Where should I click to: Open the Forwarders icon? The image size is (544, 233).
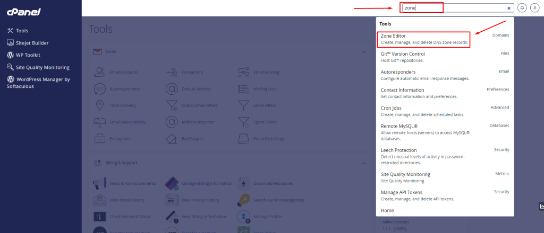pos(172,72)
